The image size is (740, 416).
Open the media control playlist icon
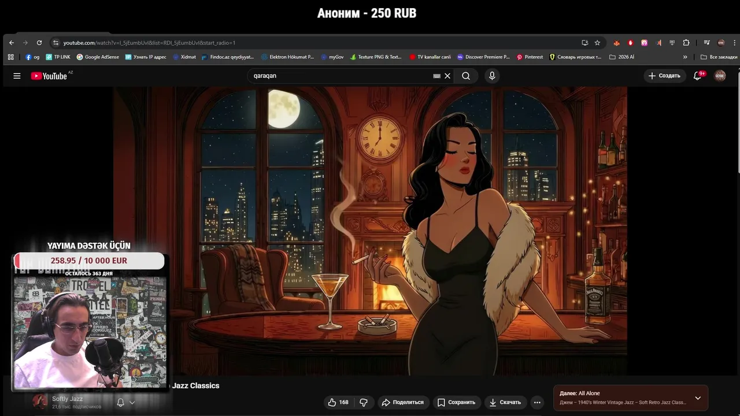(706, 43)
